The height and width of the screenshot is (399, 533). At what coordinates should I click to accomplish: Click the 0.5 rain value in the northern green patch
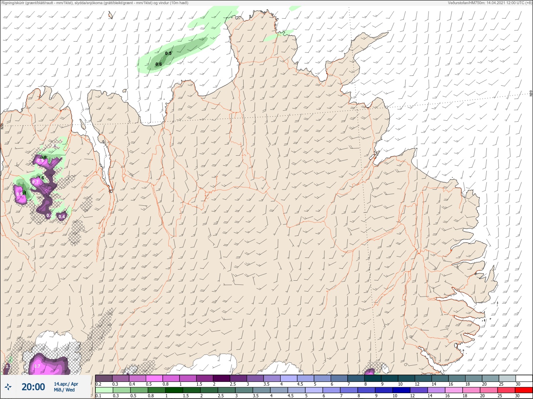pyautogui.click(x=168, y=53)
